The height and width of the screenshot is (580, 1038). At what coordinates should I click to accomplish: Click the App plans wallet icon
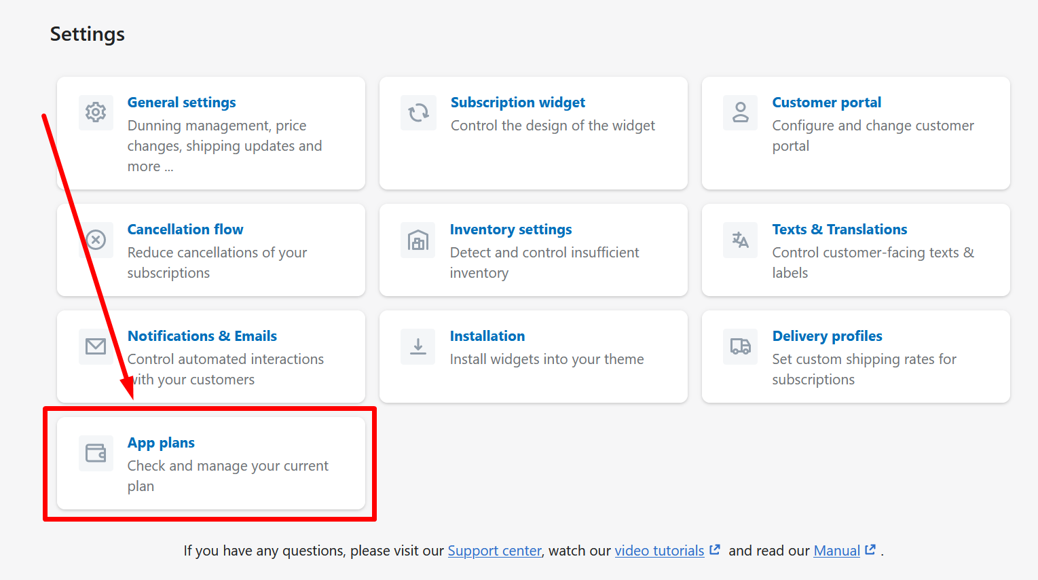click(x=96, y=453)
